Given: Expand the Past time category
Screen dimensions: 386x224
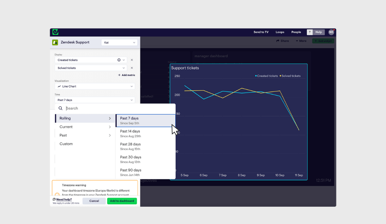Looking at the screenshot, I should (x=85, y=135).
